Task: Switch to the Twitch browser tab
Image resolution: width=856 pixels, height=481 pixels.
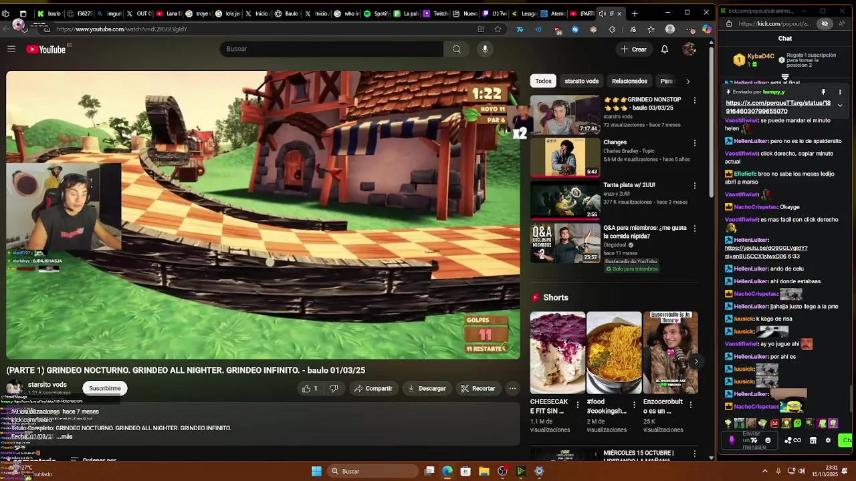Action: click(435, 13)
